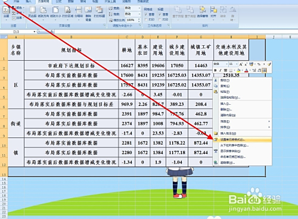The image size is (298, 219).
Task: Select column C header
Action: coord(127,37)
